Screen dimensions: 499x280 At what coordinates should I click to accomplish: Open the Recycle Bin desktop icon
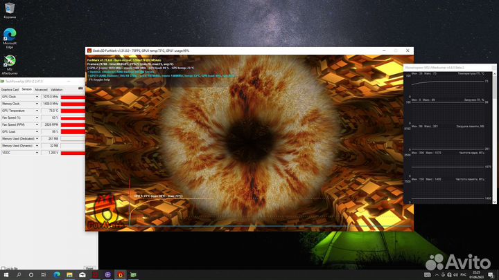click(10, 8)
